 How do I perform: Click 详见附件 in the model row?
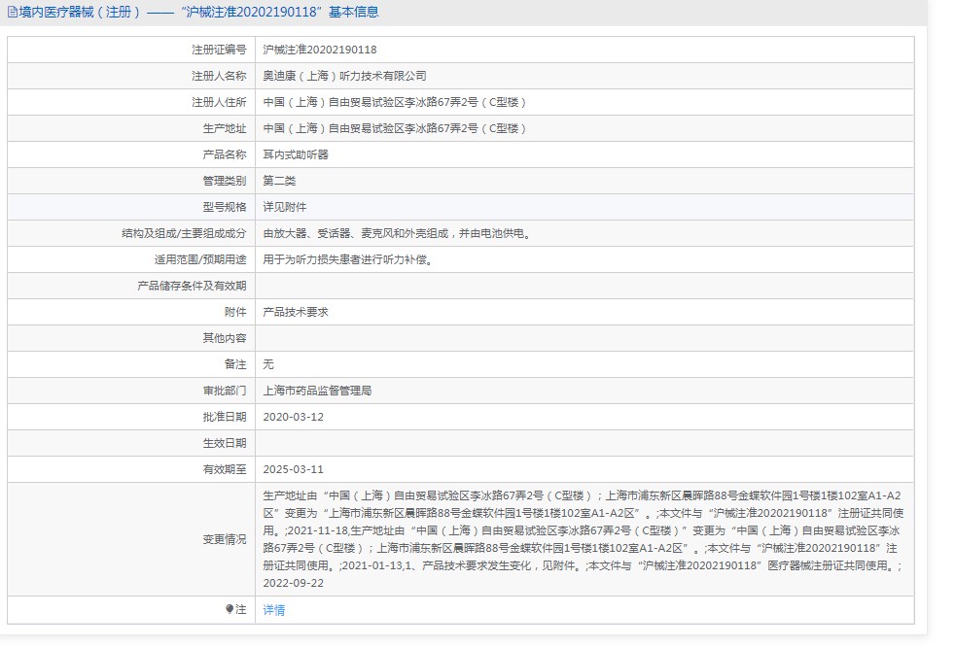284,207
